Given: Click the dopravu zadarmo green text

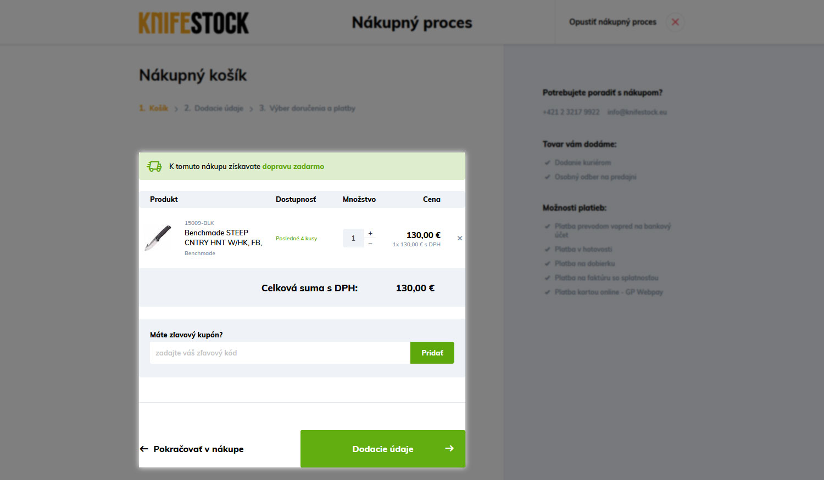Looking at the screenshot, I should pos(293,166).
